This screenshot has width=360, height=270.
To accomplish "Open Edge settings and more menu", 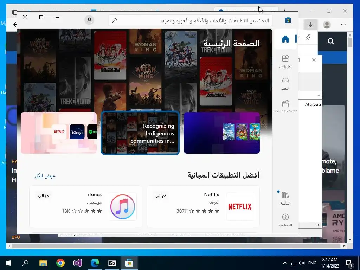I will [343, 25].
